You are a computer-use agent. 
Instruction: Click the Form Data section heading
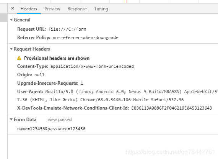click(25, 120)
